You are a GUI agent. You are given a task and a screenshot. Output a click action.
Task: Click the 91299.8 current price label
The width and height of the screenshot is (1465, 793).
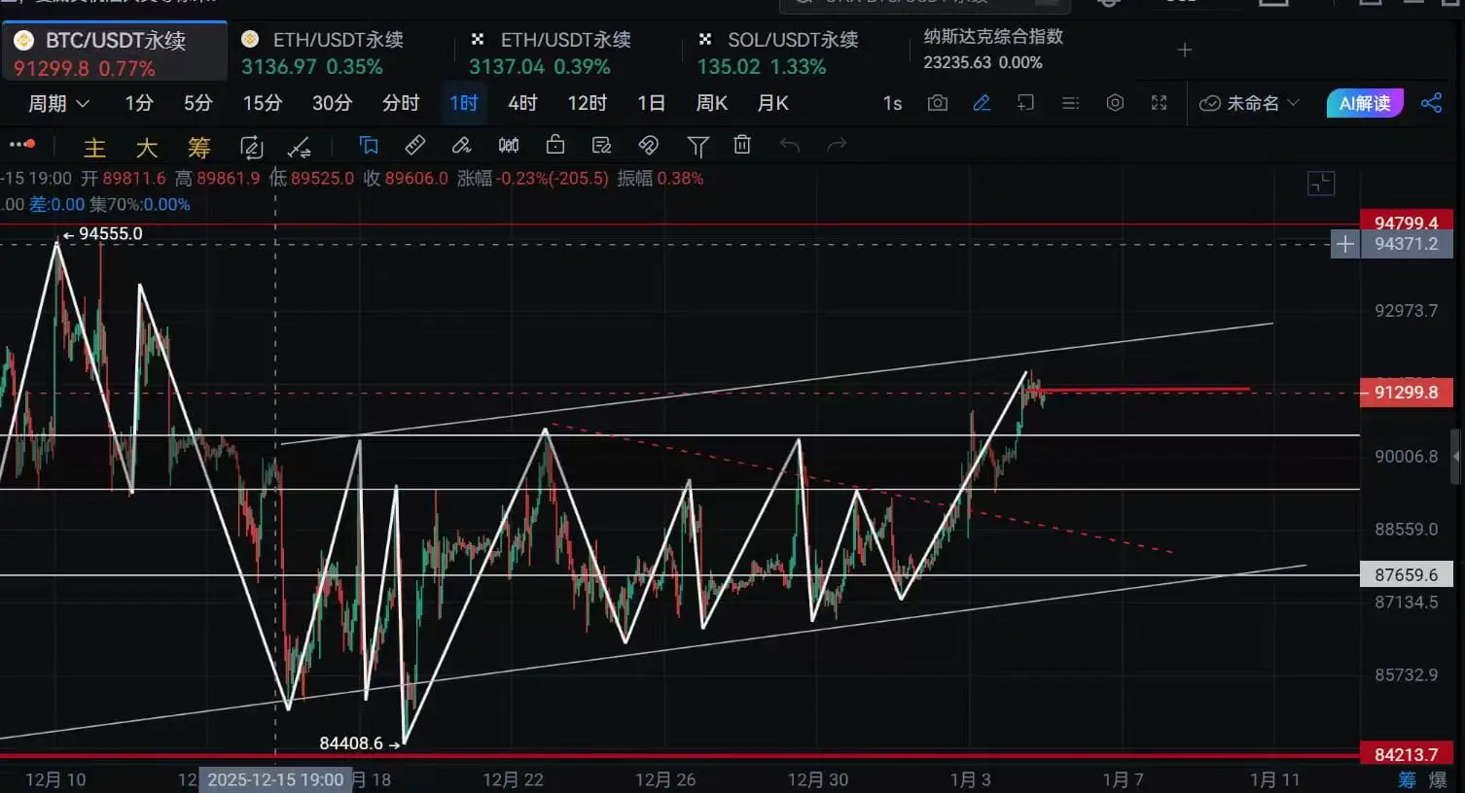tap(1407, 393)
